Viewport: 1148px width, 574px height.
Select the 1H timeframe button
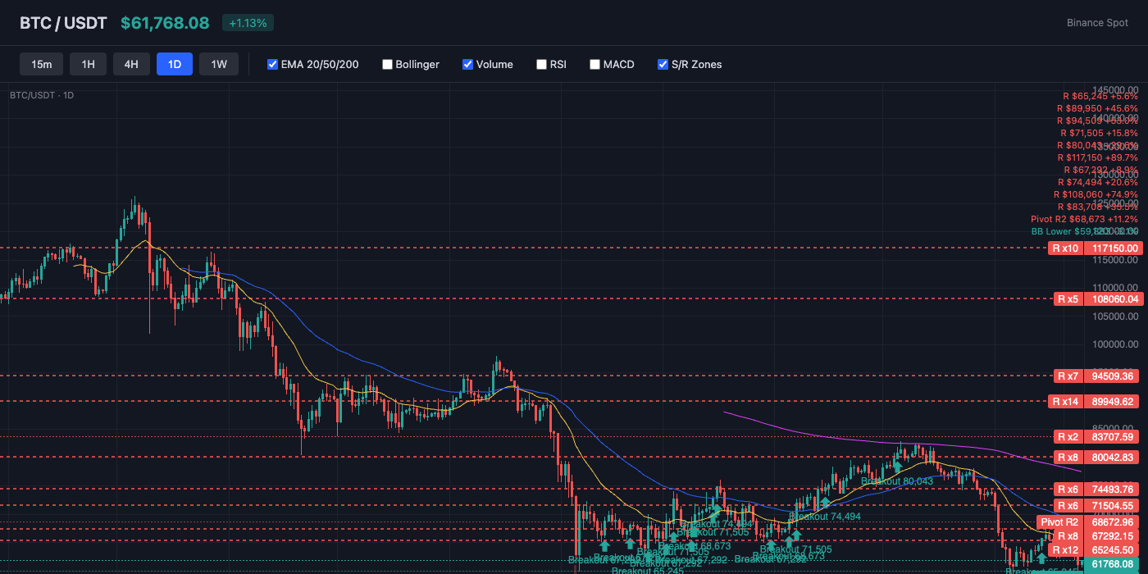[89, 64]
